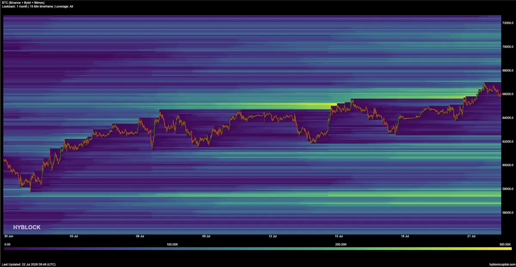Click the 66000.0 price axis label
This screenshot has height=267, width=516.
pyautogui.click(x=508, y=94)
